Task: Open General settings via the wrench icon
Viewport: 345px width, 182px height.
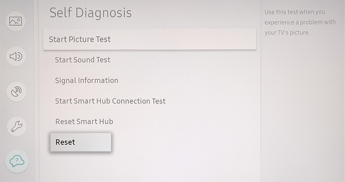Action: pos(17,126)
